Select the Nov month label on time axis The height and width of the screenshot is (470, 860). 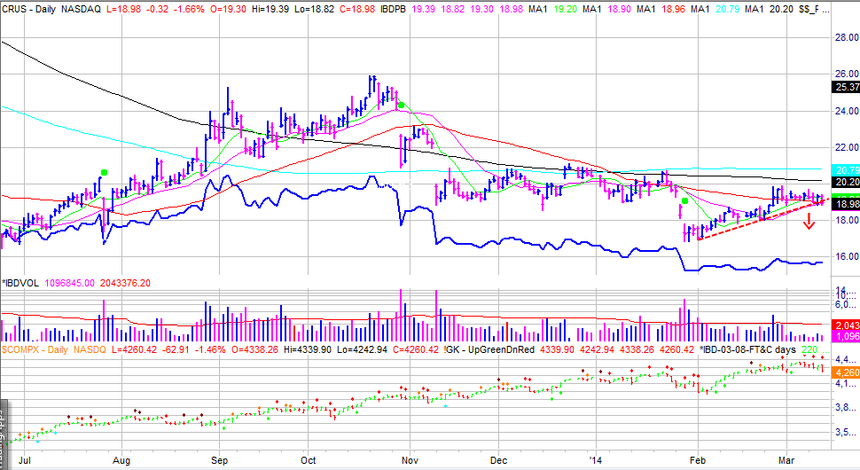point(410,460)
